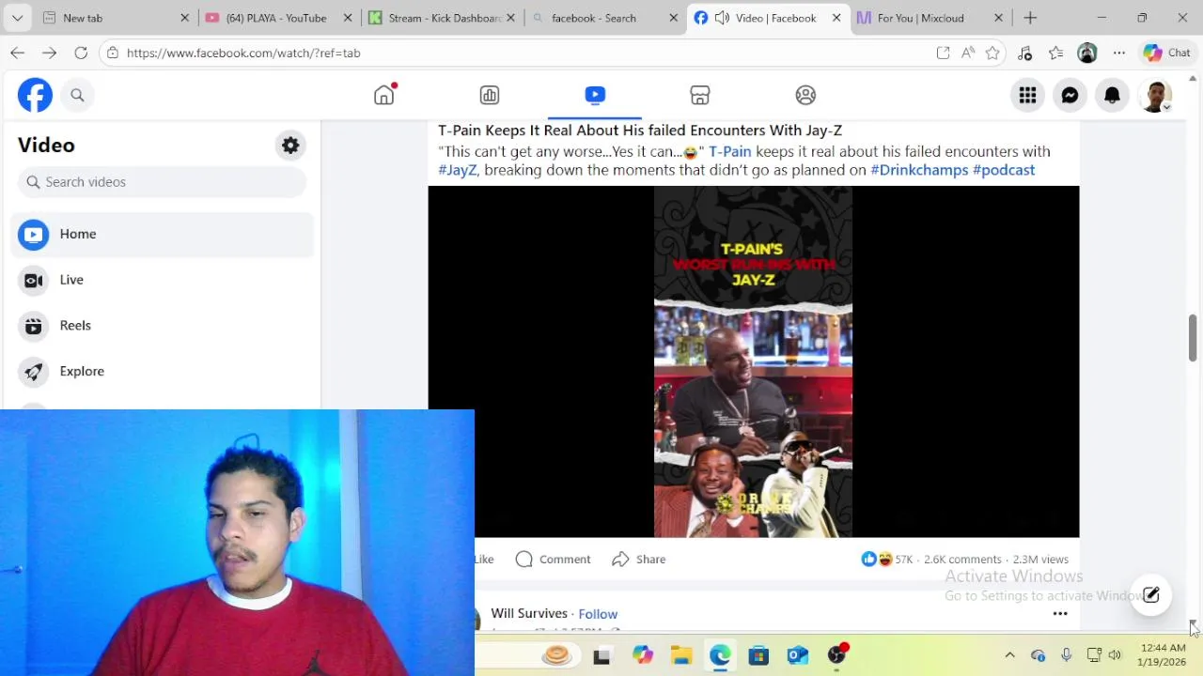
Task: Open a new browser tab plus button
Action: 1030,18
